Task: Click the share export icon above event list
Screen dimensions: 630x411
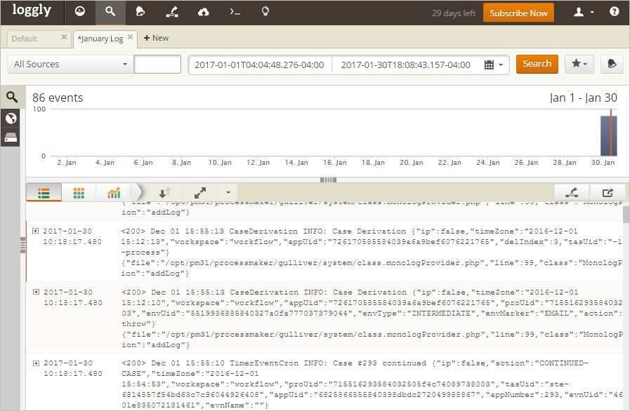Action: 607,192
